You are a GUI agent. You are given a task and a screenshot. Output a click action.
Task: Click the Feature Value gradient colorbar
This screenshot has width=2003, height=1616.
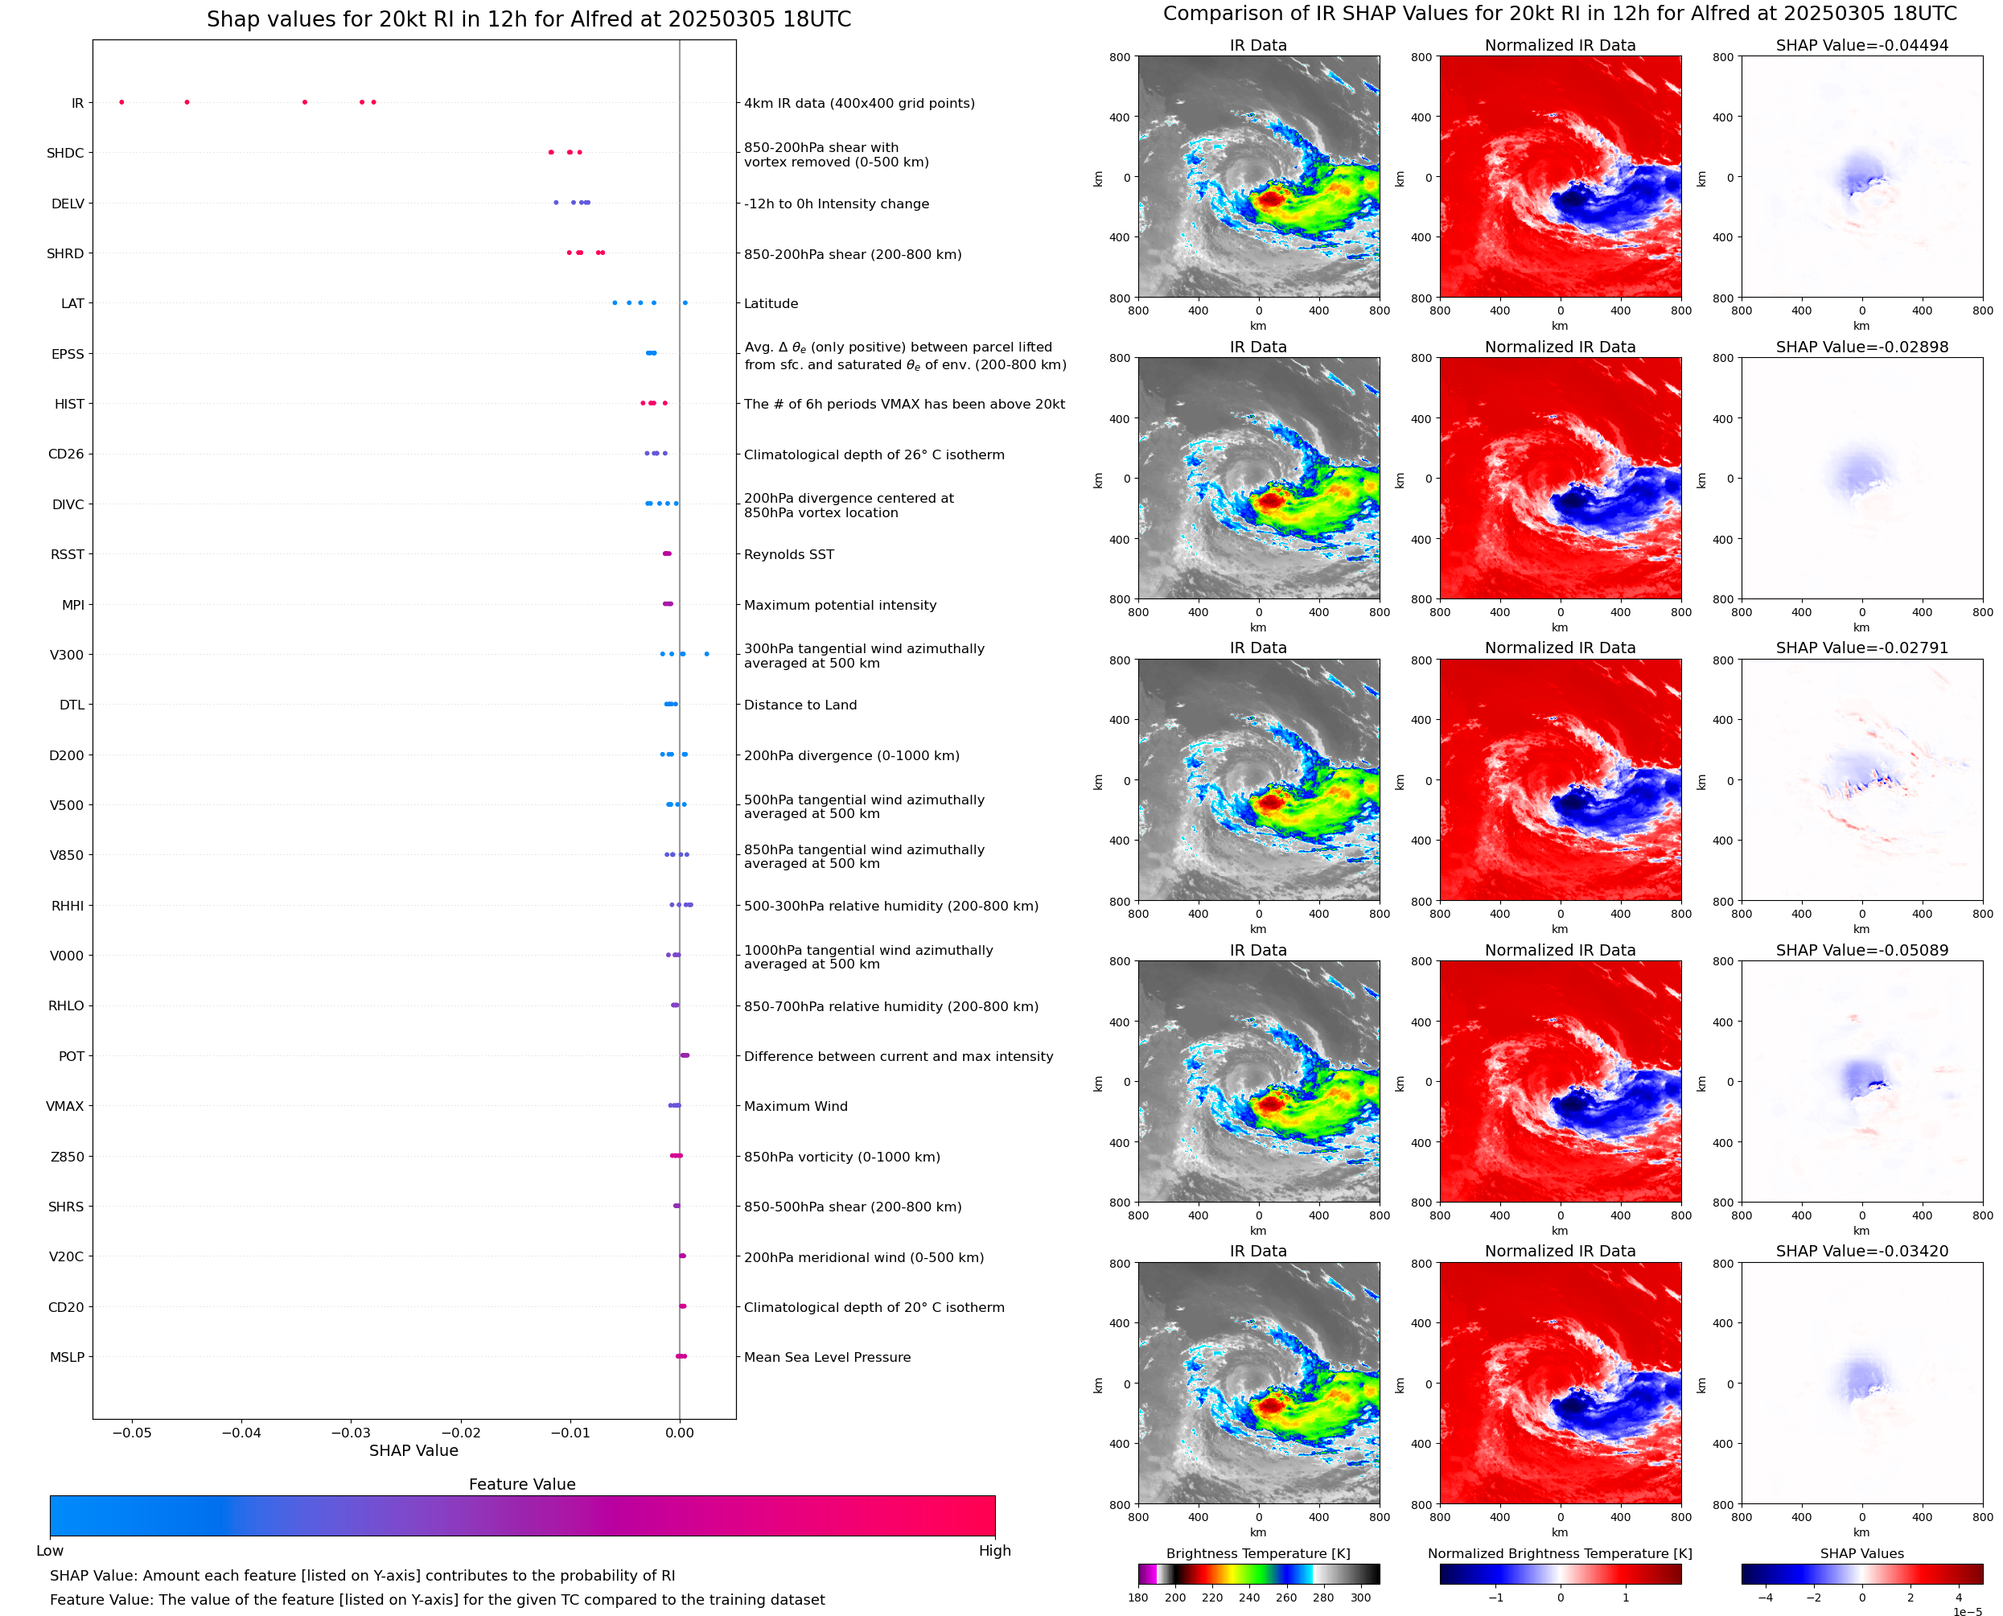[x=522, y=1515]
